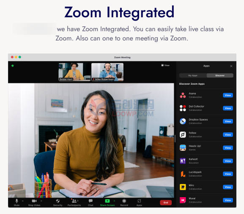
Task: Click View button for Kahoot!
Action: pos(228,161)
